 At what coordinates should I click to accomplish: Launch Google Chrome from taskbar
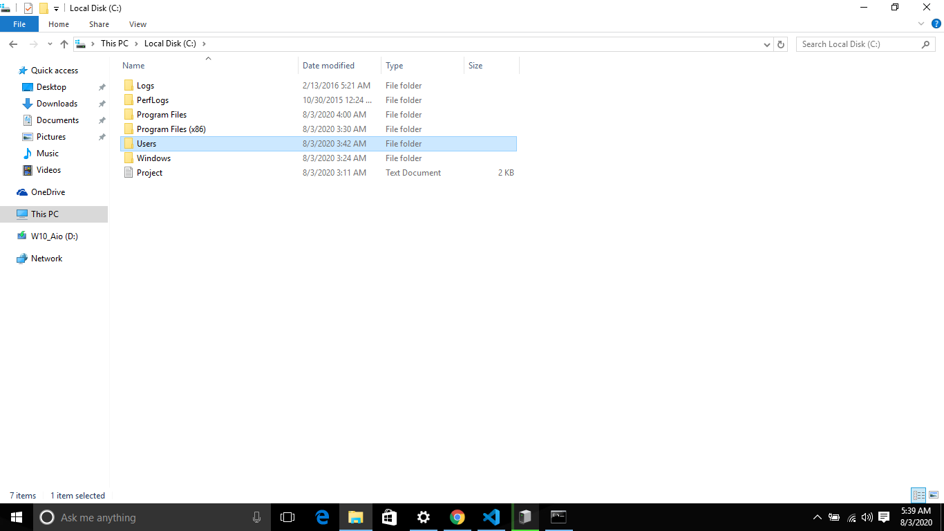click(457, 517)
